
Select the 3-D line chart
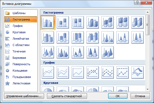(137, 72)
